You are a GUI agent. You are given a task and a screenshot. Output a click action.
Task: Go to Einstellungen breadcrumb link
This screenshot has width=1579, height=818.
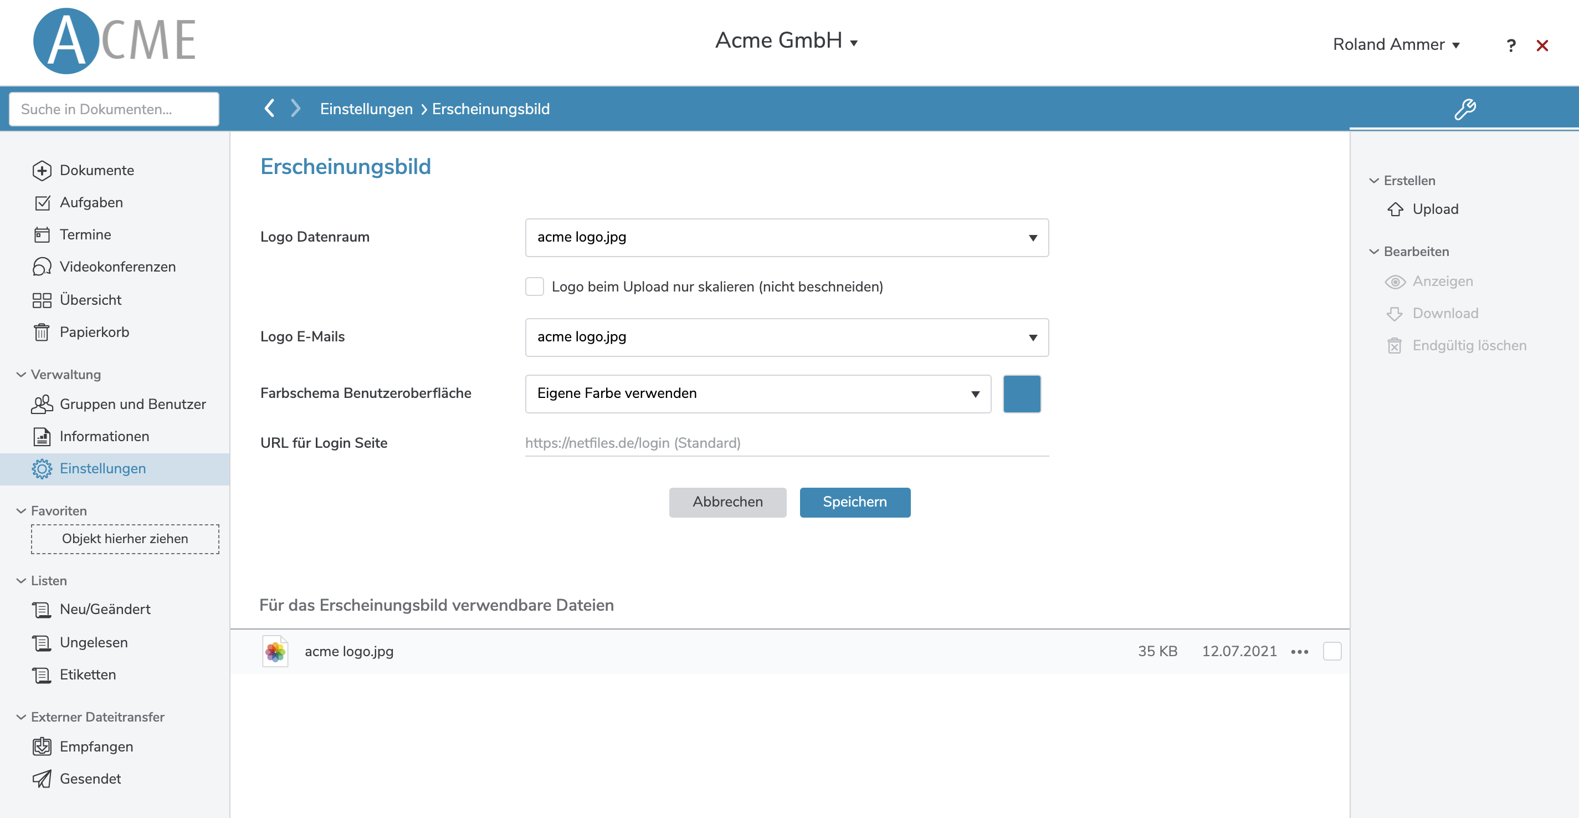tap(366, 109)
